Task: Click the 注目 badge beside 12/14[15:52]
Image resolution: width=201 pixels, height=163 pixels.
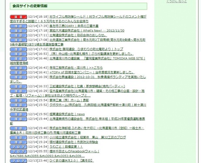Action: 18,105
